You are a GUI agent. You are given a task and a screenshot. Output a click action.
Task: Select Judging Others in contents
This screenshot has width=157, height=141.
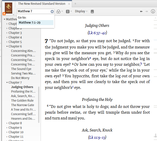pyautogui.click(x=22, y=87)
